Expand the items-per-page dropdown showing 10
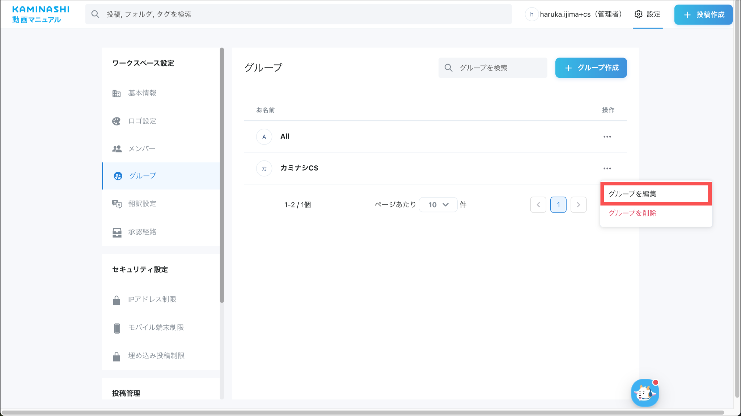 click(x=438, y=205)
